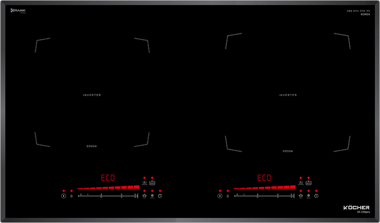380x223 pixels.
Task: Open the left zone timer clock
Action: tap(160, 196)
